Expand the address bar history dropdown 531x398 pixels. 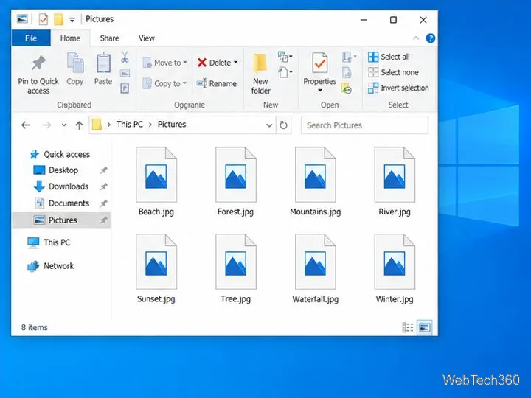pos(269,125)
